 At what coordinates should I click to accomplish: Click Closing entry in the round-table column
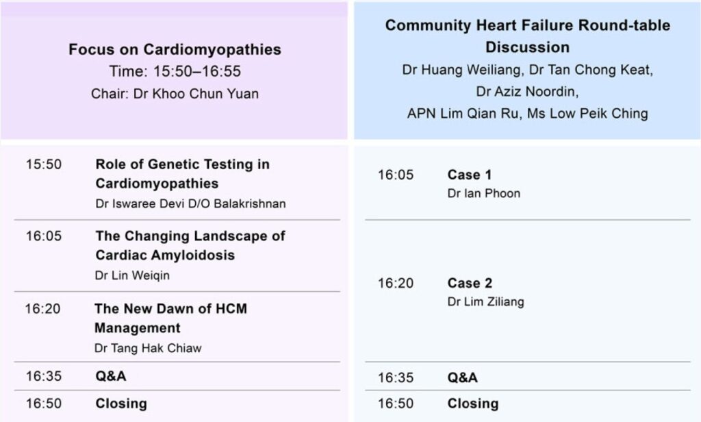[x=528, y=404]
